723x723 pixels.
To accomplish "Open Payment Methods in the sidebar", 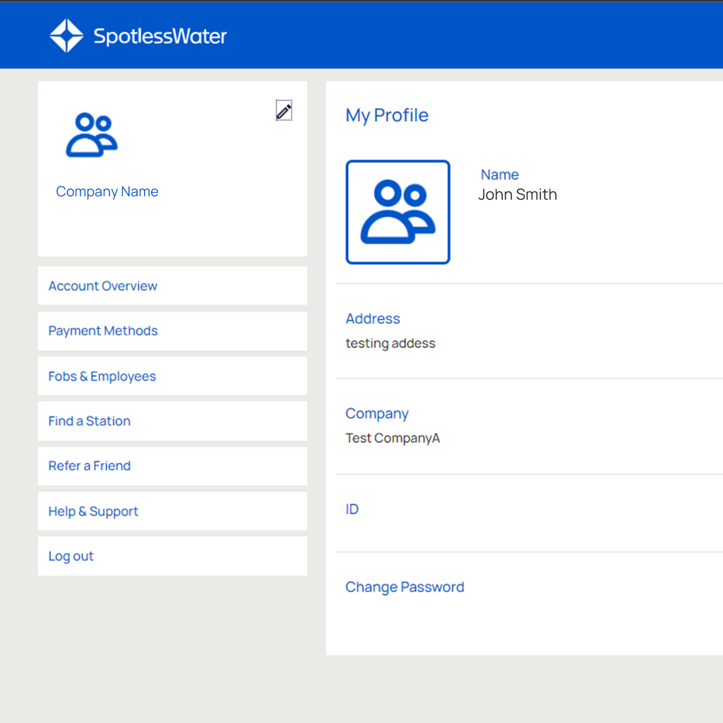I will (172, 331).
